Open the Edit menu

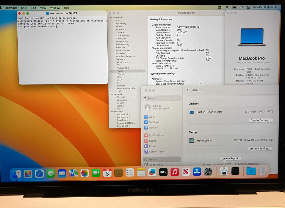pos(34,8)
